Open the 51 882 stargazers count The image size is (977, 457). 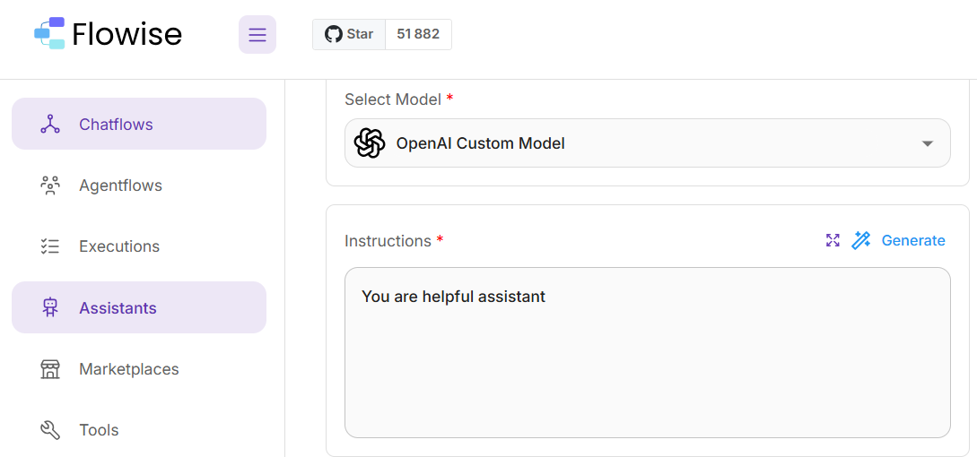418,34
